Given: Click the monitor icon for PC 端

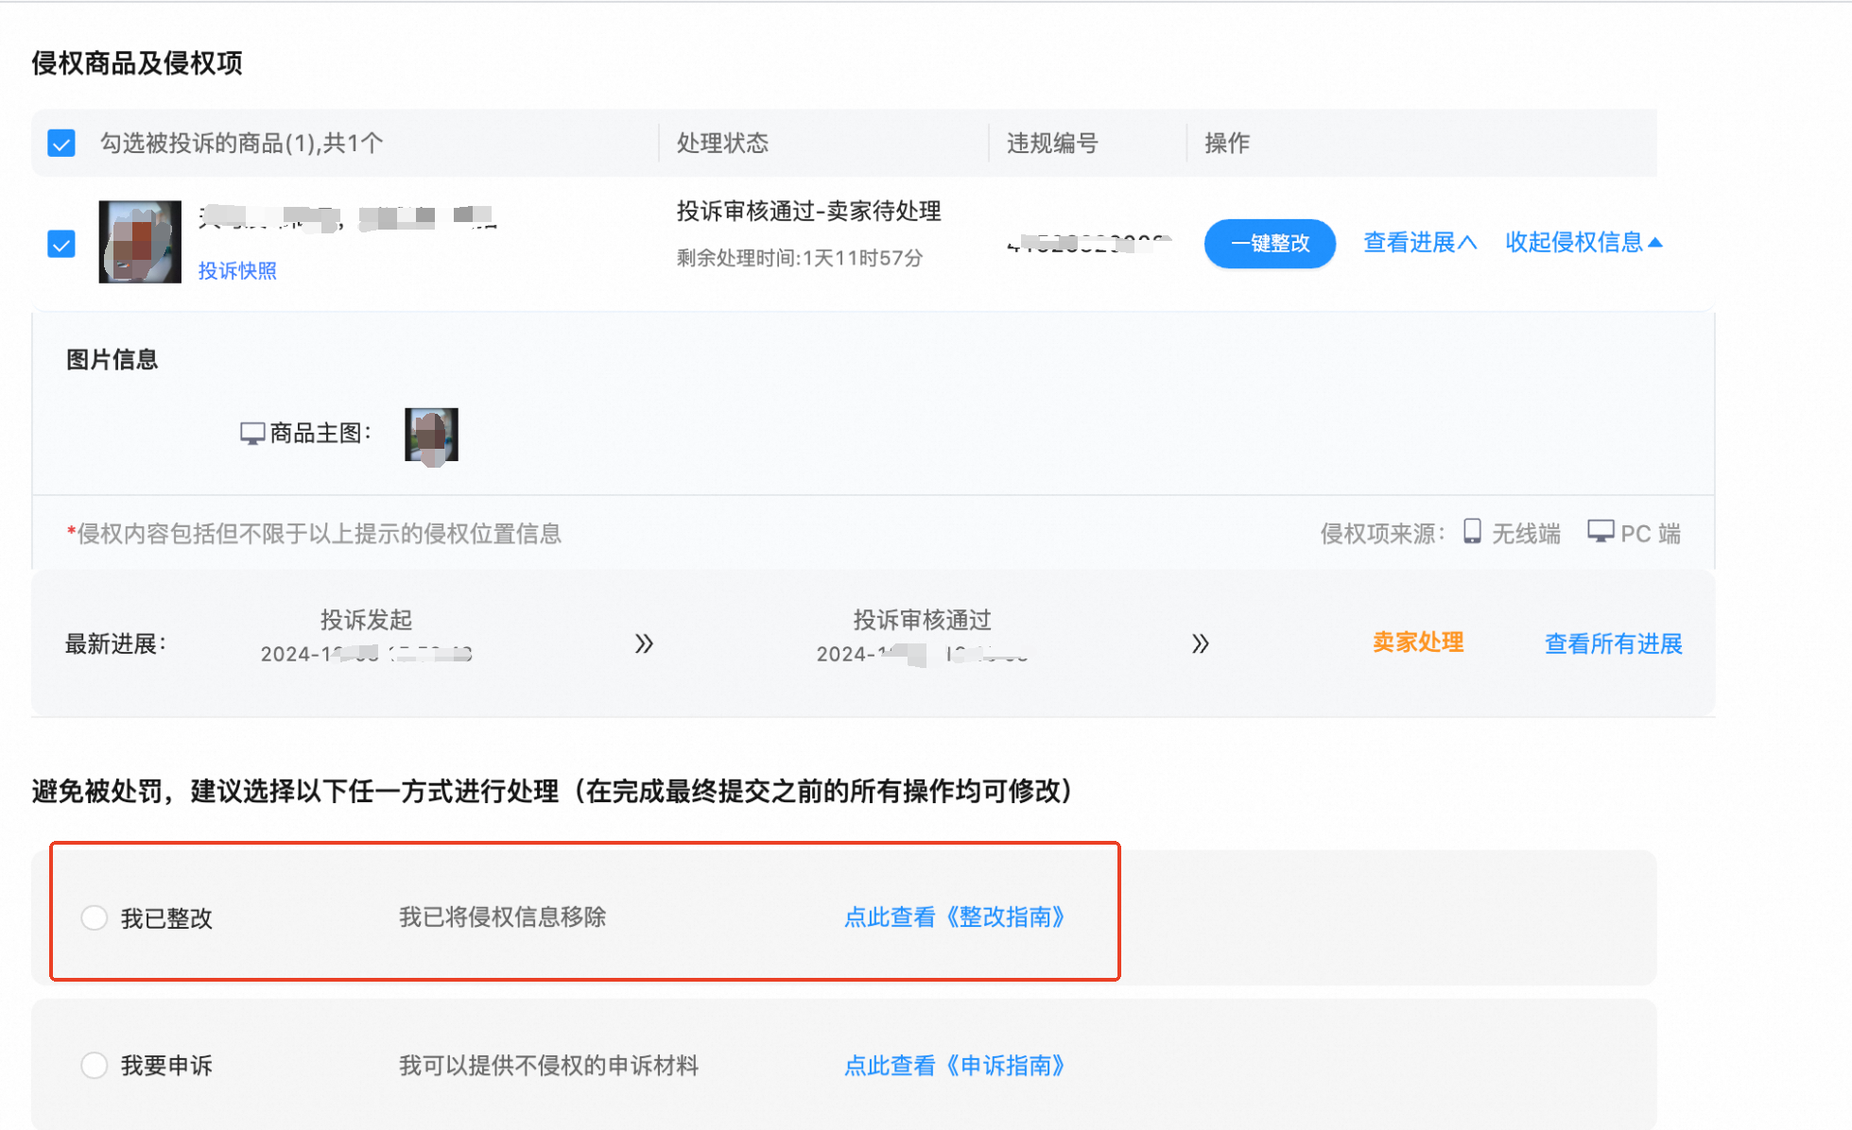Looking at the screenshot, I should [1601, 531].
